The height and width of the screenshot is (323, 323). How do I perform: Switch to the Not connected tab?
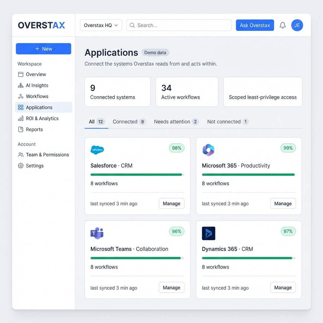pyautogui.click(x=228, y=122)
